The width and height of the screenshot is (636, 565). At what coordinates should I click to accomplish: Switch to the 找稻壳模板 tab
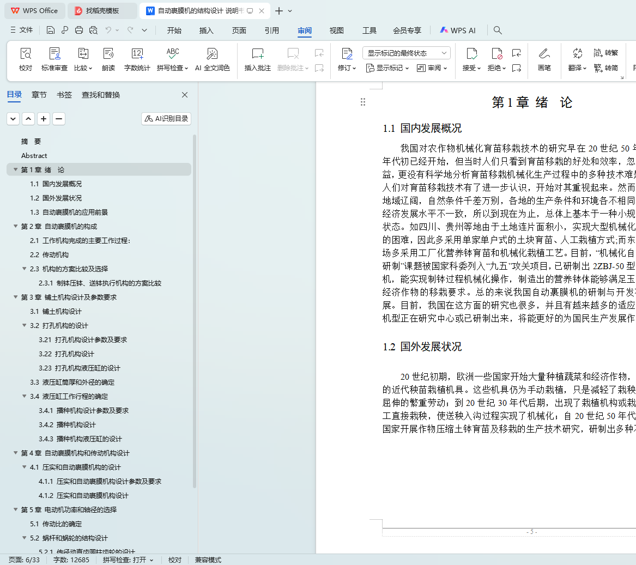click(102, 11)
